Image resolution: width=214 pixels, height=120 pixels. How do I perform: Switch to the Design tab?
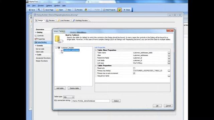[x=39, y=20]
